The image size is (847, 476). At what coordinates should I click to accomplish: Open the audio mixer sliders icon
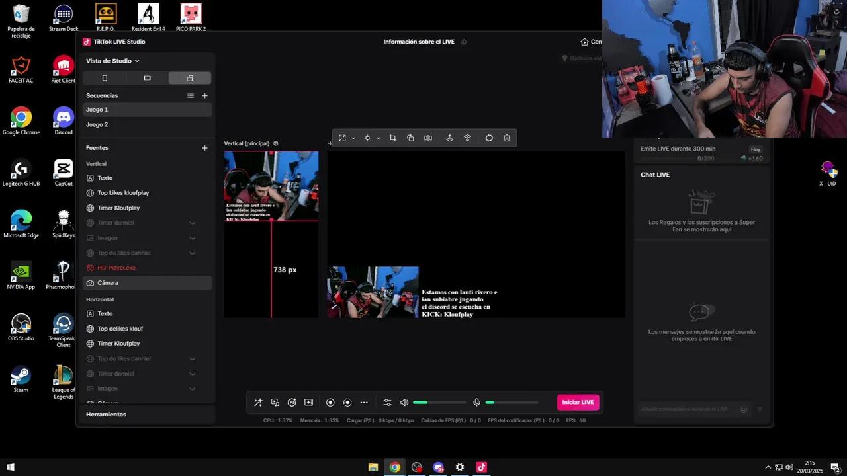click(x=387, y=402)
